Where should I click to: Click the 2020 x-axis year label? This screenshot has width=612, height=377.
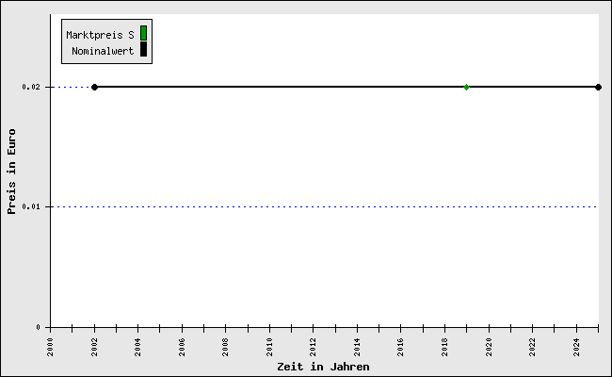489,347
